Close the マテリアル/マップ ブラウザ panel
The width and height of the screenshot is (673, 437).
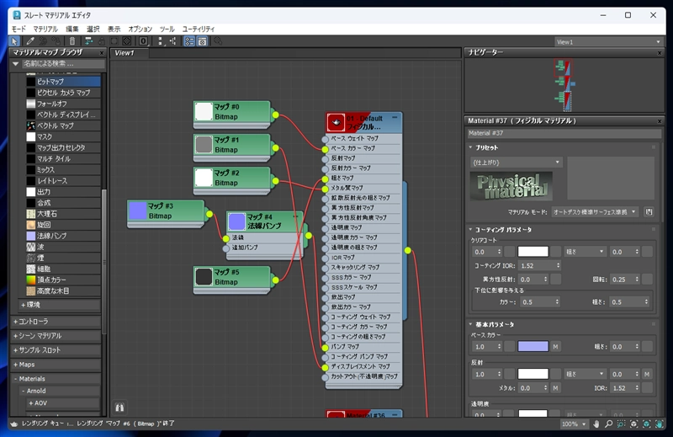(x=102, y=53)
